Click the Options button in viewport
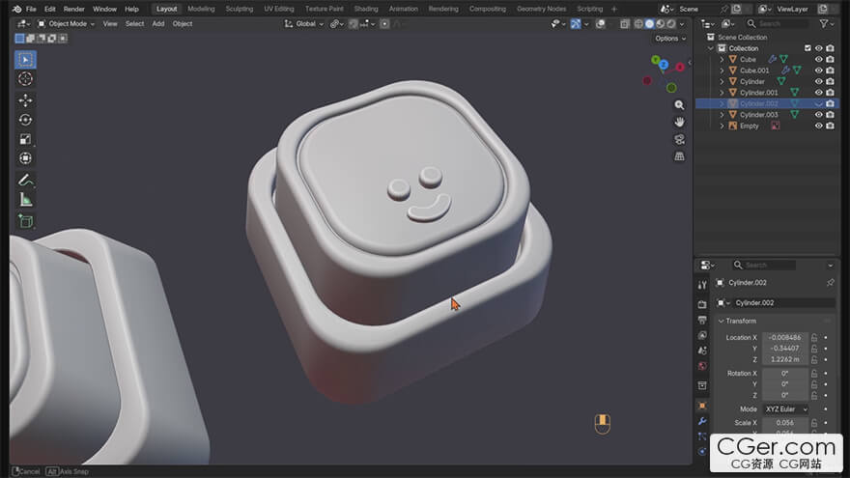 tap(669, 39)
